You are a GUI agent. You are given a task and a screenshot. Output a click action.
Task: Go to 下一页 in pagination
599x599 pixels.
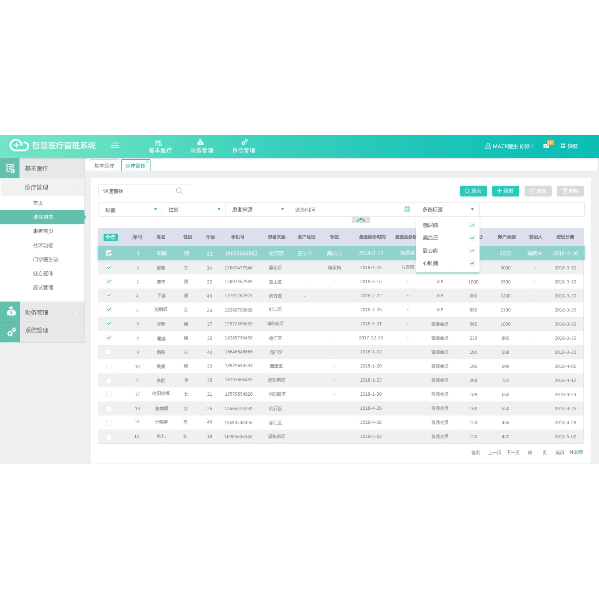(513, 452)
